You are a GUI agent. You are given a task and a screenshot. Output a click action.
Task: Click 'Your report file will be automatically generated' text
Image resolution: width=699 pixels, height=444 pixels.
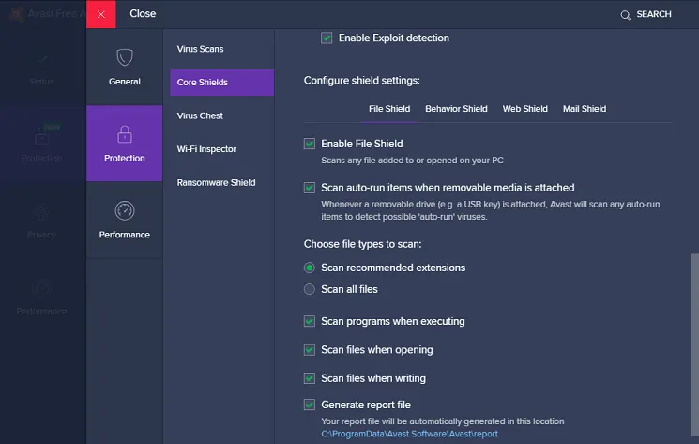(442, 421)
